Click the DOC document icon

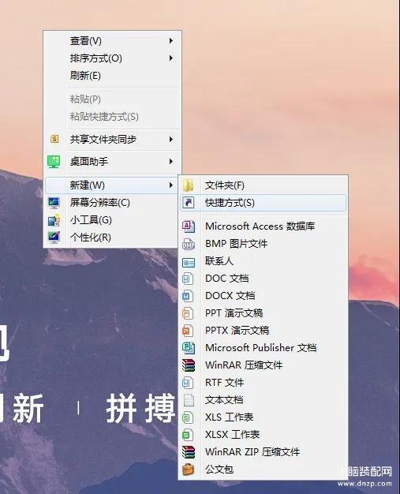188,279
